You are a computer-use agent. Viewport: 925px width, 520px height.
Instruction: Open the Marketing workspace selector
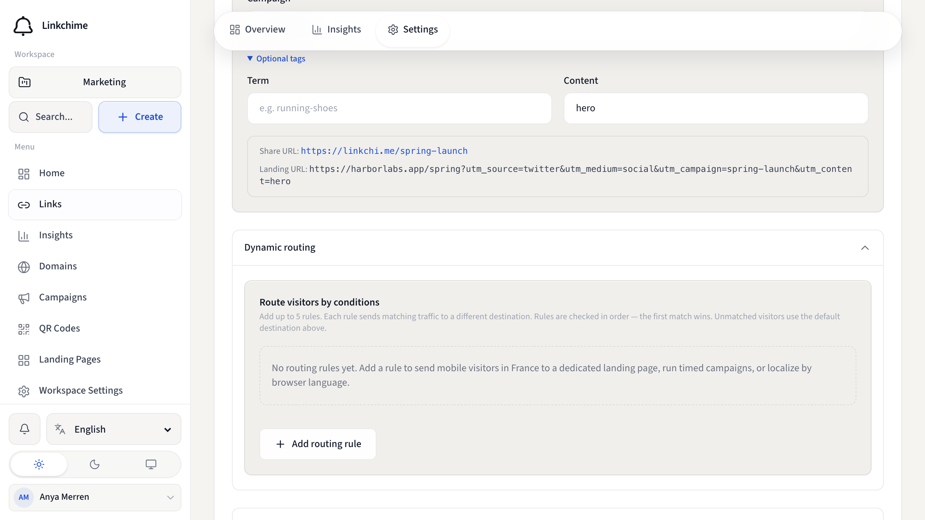coord(95,82)
